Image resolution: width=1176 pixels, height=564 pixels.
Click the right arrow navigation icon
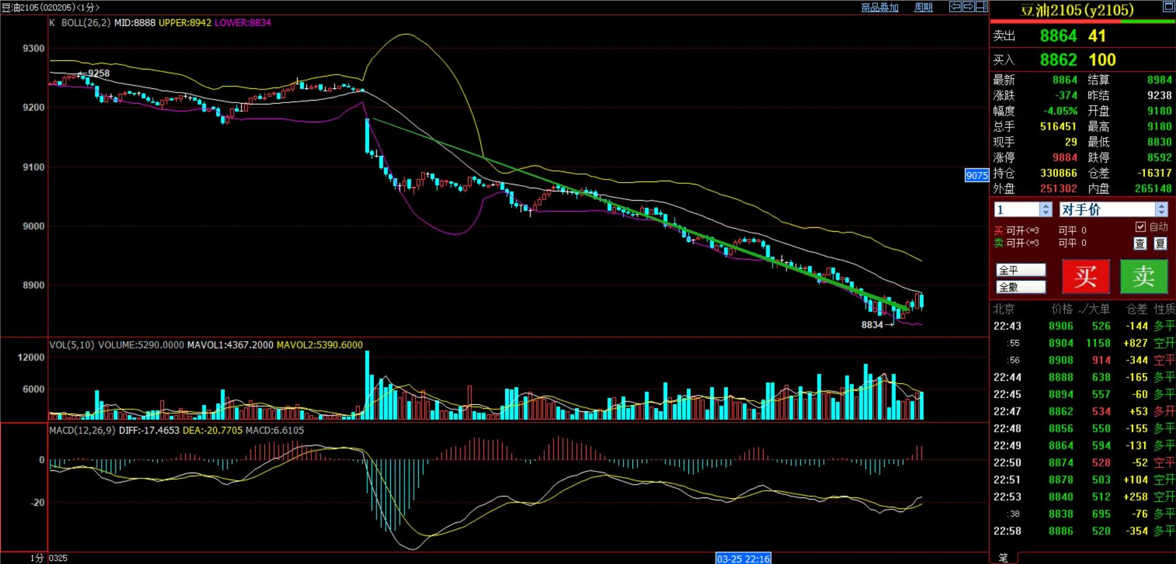click(x=968, y=7)
